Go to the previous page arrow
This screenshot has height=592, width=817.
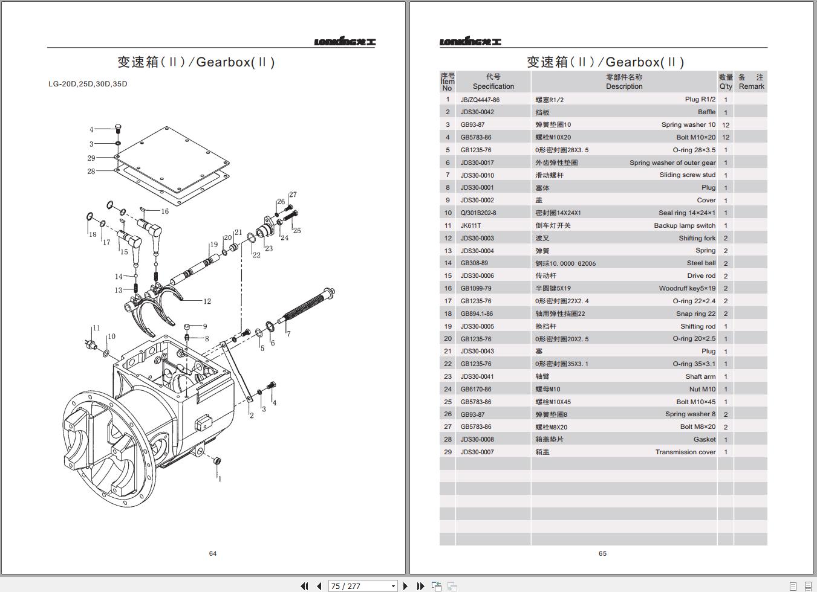319,586
